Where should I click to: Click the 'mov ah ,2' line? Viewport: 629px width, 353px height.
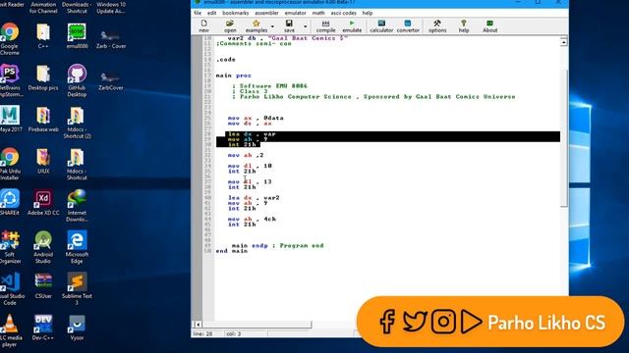246,155
